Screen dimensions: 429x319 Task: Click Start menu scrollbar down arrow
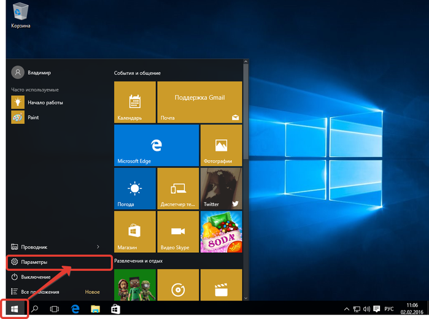(x=245, y=298)
